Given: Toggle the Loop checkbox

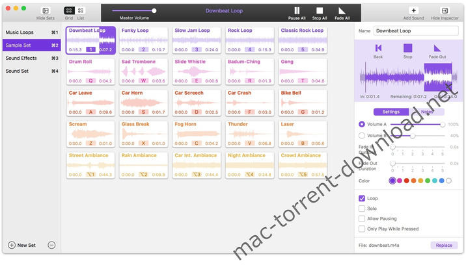Looking at the screenshot, I should pyautogui.click(x=362, y=199).
